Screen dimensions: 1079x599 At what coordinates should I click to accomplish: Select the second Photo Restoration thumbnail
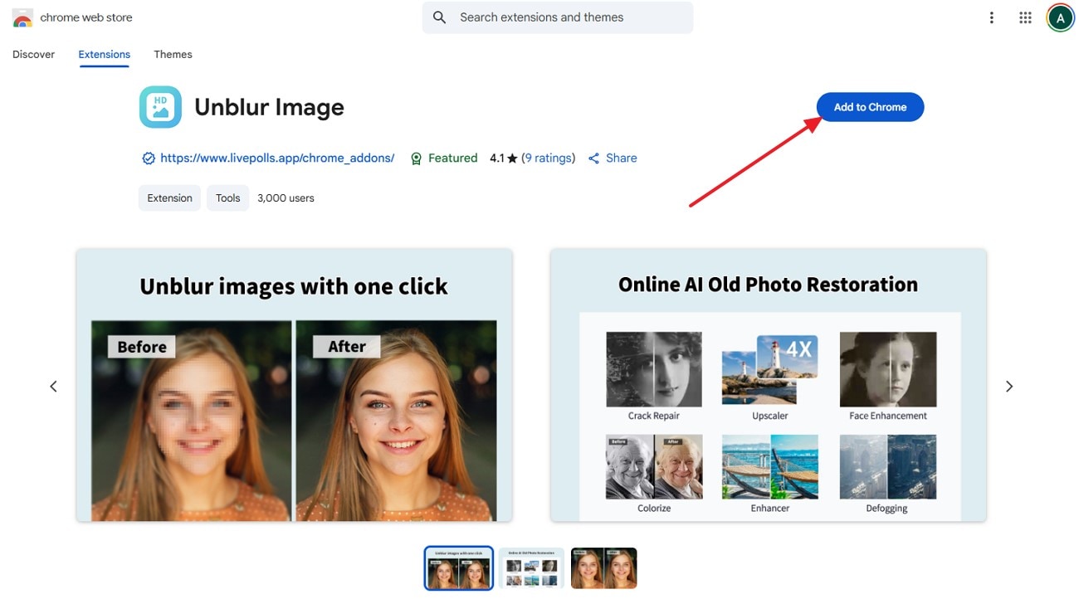point(531,568)
